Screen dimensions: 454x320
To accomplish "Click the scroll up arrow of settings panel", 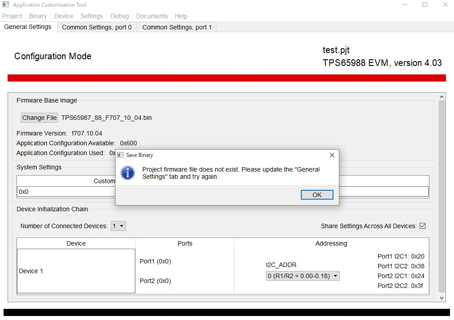I will (x=442, y=97).
